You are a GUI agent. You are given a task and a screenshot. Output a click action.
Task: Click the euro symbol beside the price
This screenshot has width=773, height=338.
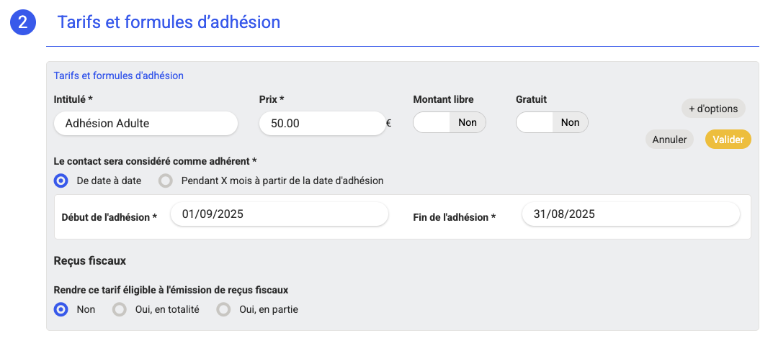point(389,123)
